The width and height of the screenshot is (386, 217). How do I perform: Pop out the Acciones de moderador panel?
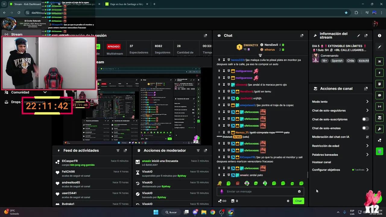click(x=205, y=150)
